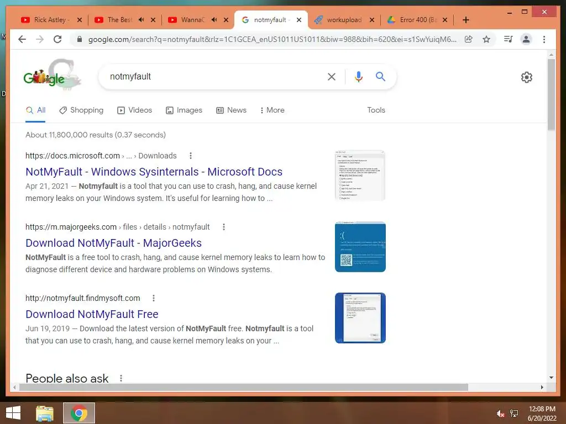Go back to the previous page

click(x=22, y=39)
